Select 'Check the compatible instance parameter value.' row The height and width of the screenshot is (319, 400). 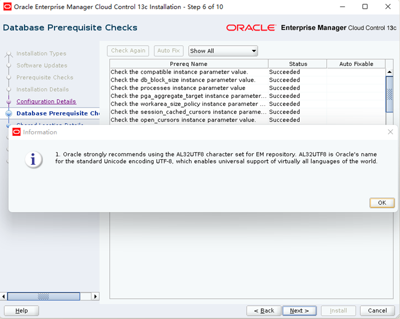click(247, 72)
